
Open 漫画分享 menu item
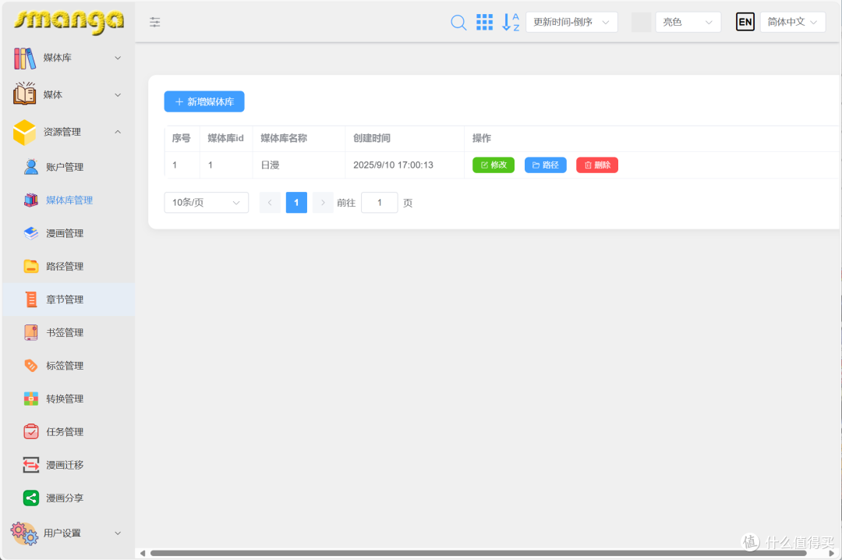(69, 498)
